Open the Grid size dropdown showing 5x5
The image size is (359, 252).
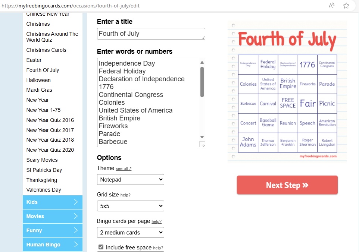(131, 206)
